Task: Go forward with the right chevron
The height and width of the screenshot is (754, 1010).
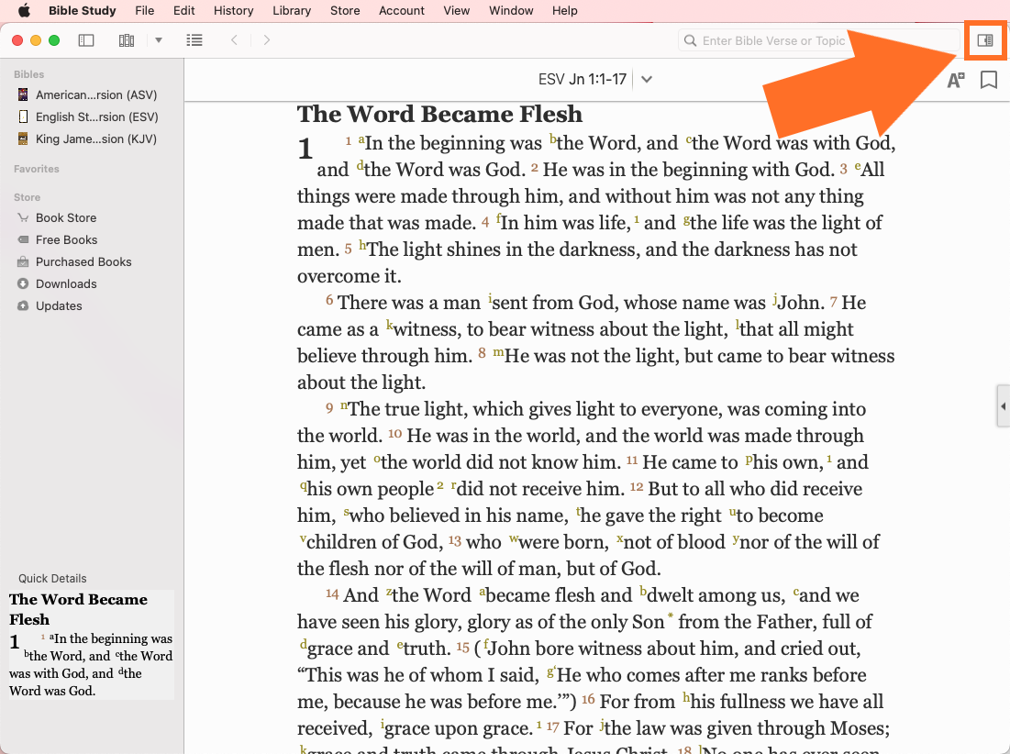Action: [x=267, y=40]
